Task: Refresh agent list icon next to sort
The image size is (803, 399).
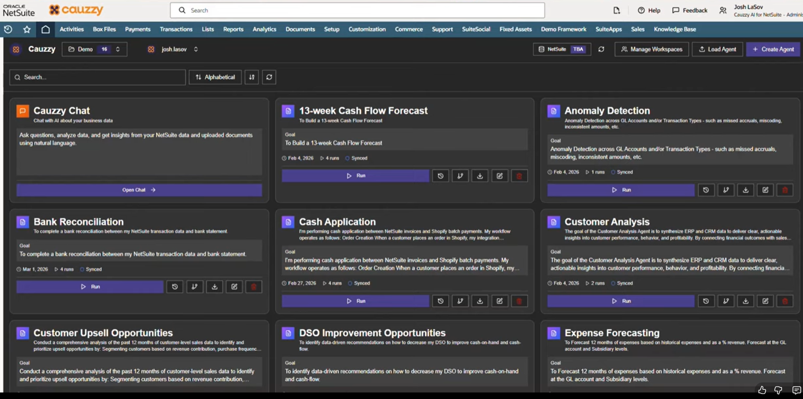Action: pos(269,77)
